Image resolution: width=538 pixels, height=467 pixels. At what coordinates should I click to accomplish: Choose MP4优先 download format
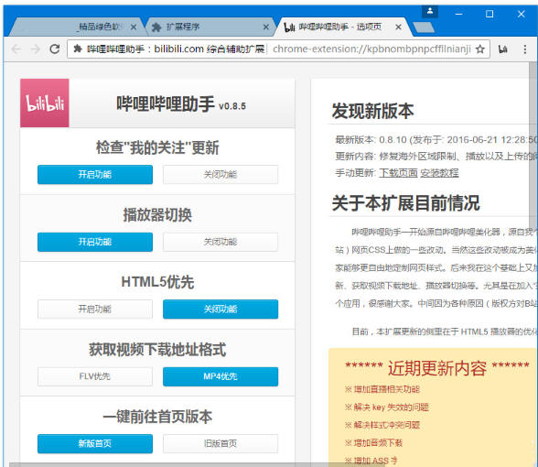(221, 376)
